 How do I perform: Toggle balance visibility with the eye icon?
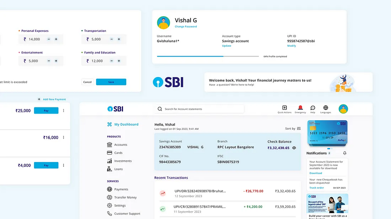pos(294,148)
